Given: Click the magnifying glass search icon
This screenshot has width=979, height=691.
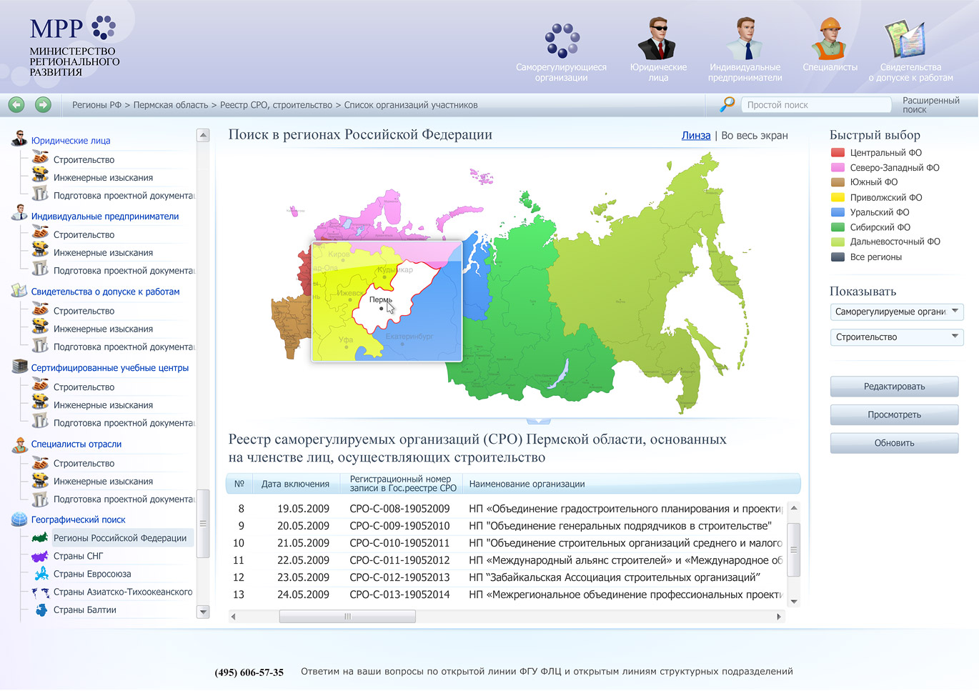Looking at the screenshot, I should pos(726,104).
